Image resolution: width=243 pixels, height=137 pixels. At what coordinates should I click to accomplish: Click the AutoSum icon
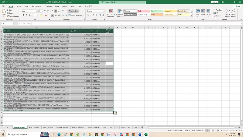point(215,10)
